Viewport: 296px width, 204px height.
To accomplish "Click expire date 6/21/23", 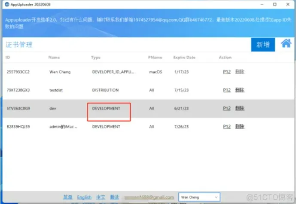I will 181,109.
